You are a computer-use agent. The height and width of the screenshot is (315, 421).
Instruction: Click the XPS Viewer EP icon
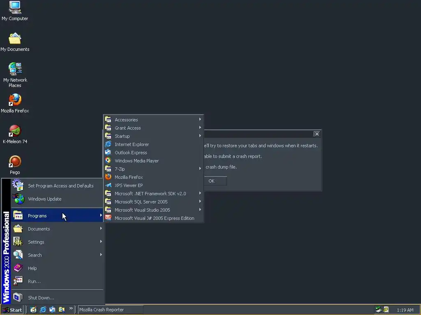pyautogui.click(x=108, y=185)
